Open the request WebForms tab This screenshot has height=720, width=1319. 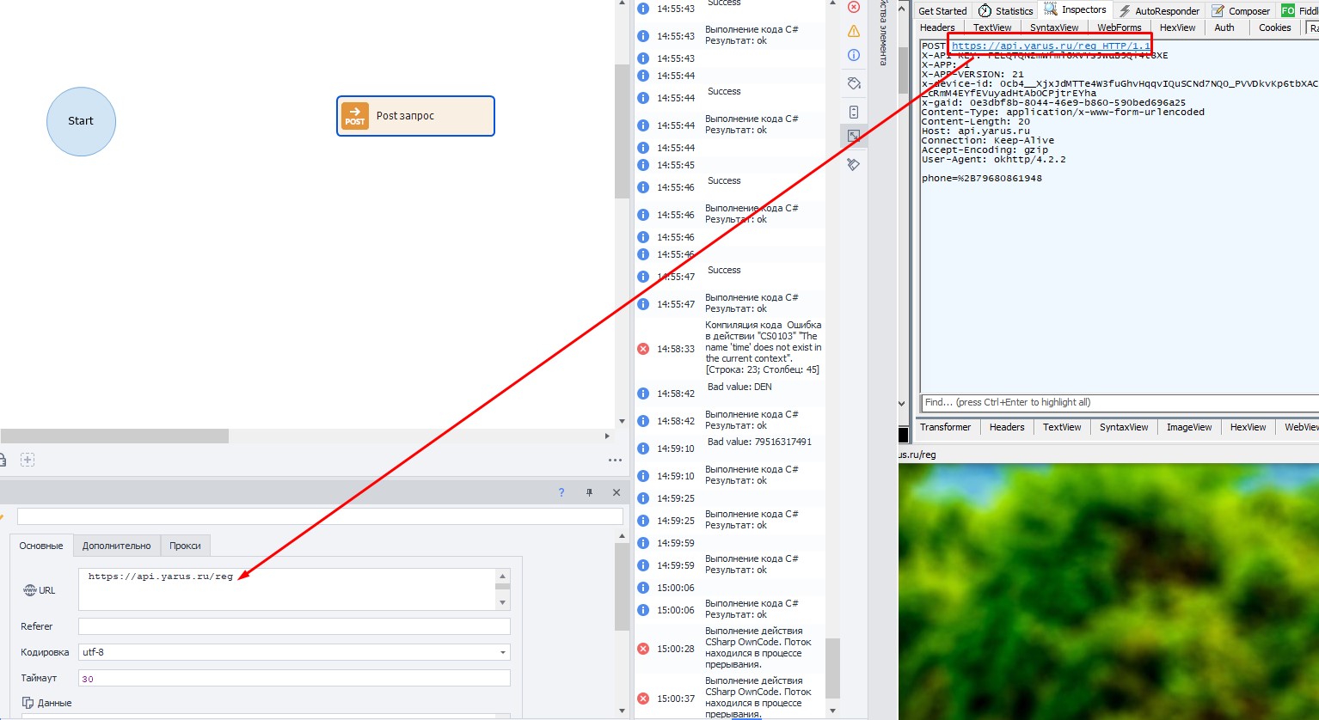point(1120,27)
